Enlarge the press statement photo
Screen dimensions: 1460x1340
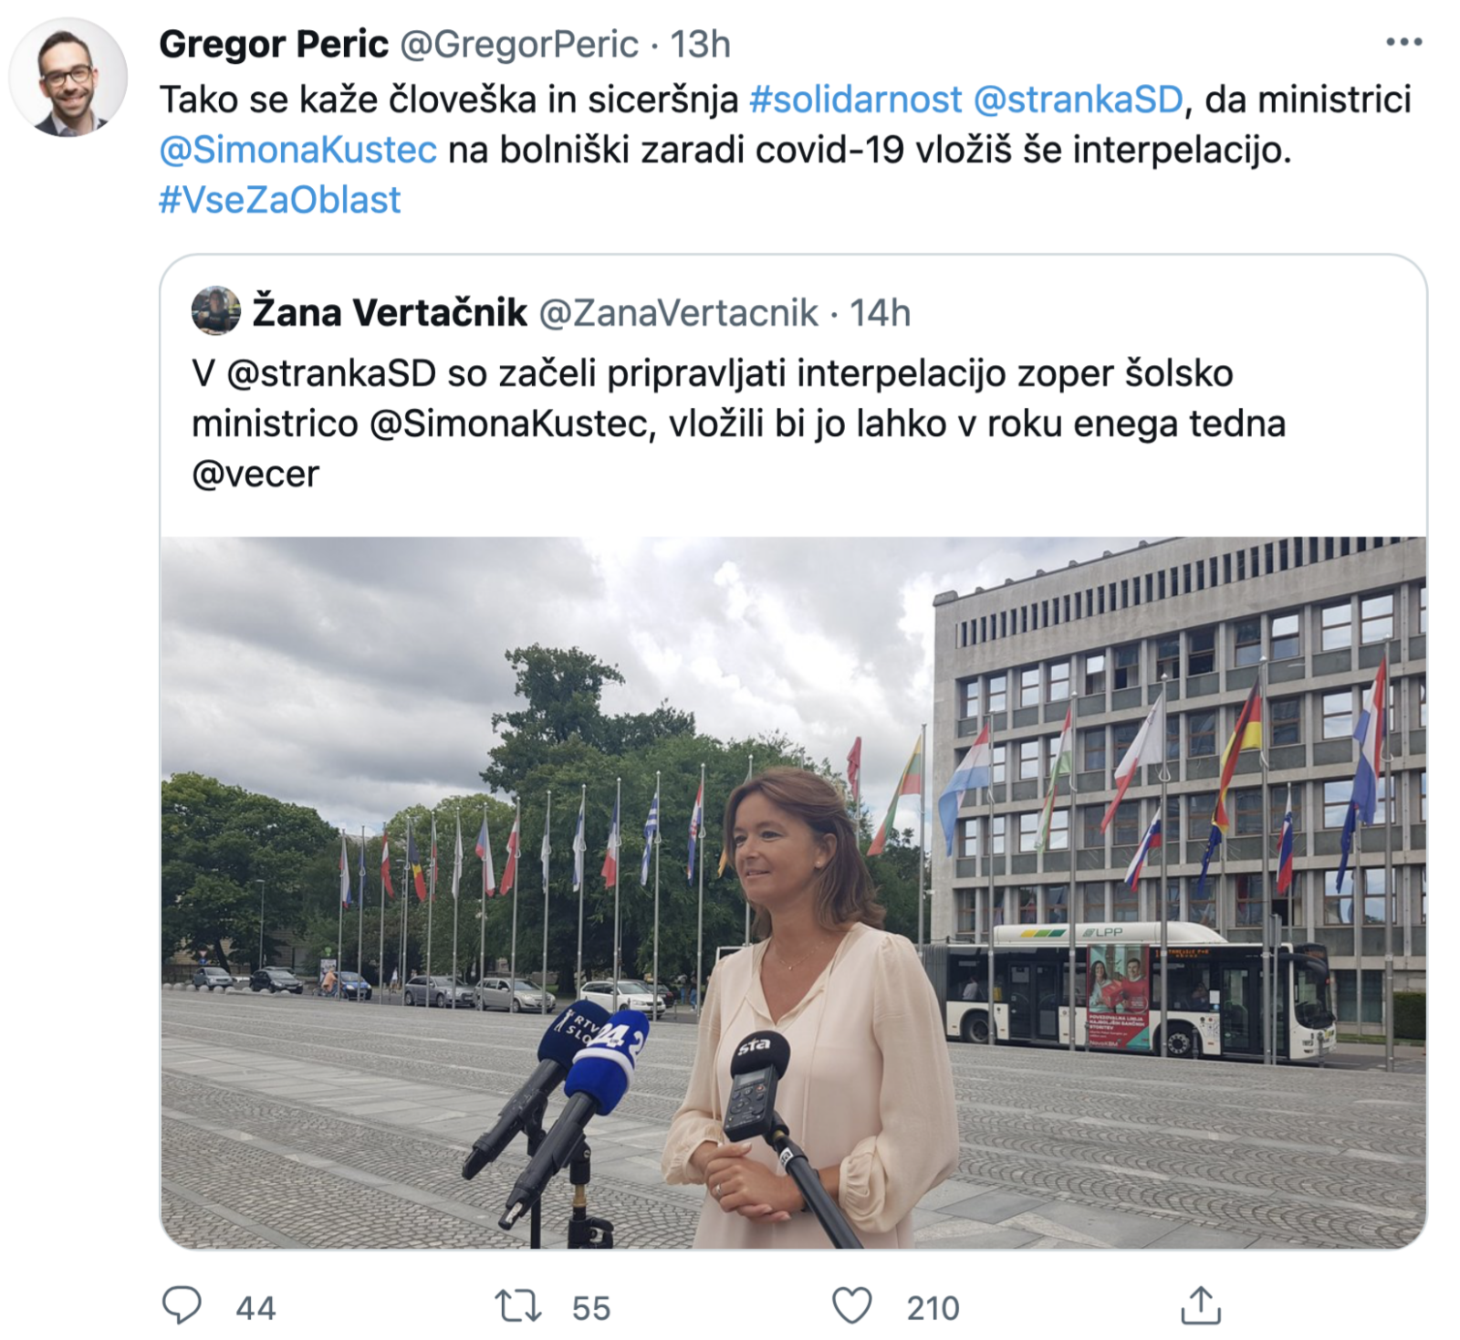pyautogui.click(x=793, y=892)
